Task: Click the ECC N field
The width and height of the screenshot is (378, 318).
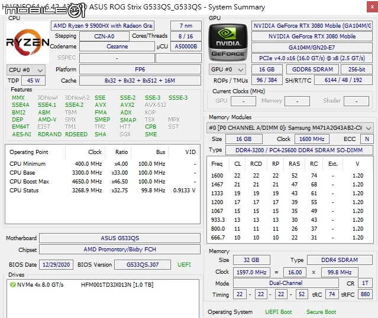Action: click(367, 139)
